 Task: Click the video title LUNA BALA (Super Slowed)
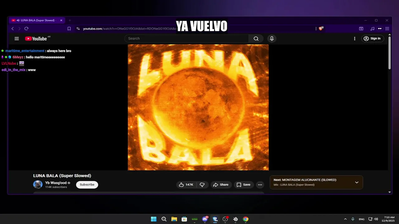pyautogui.click(x=62, y=176)
